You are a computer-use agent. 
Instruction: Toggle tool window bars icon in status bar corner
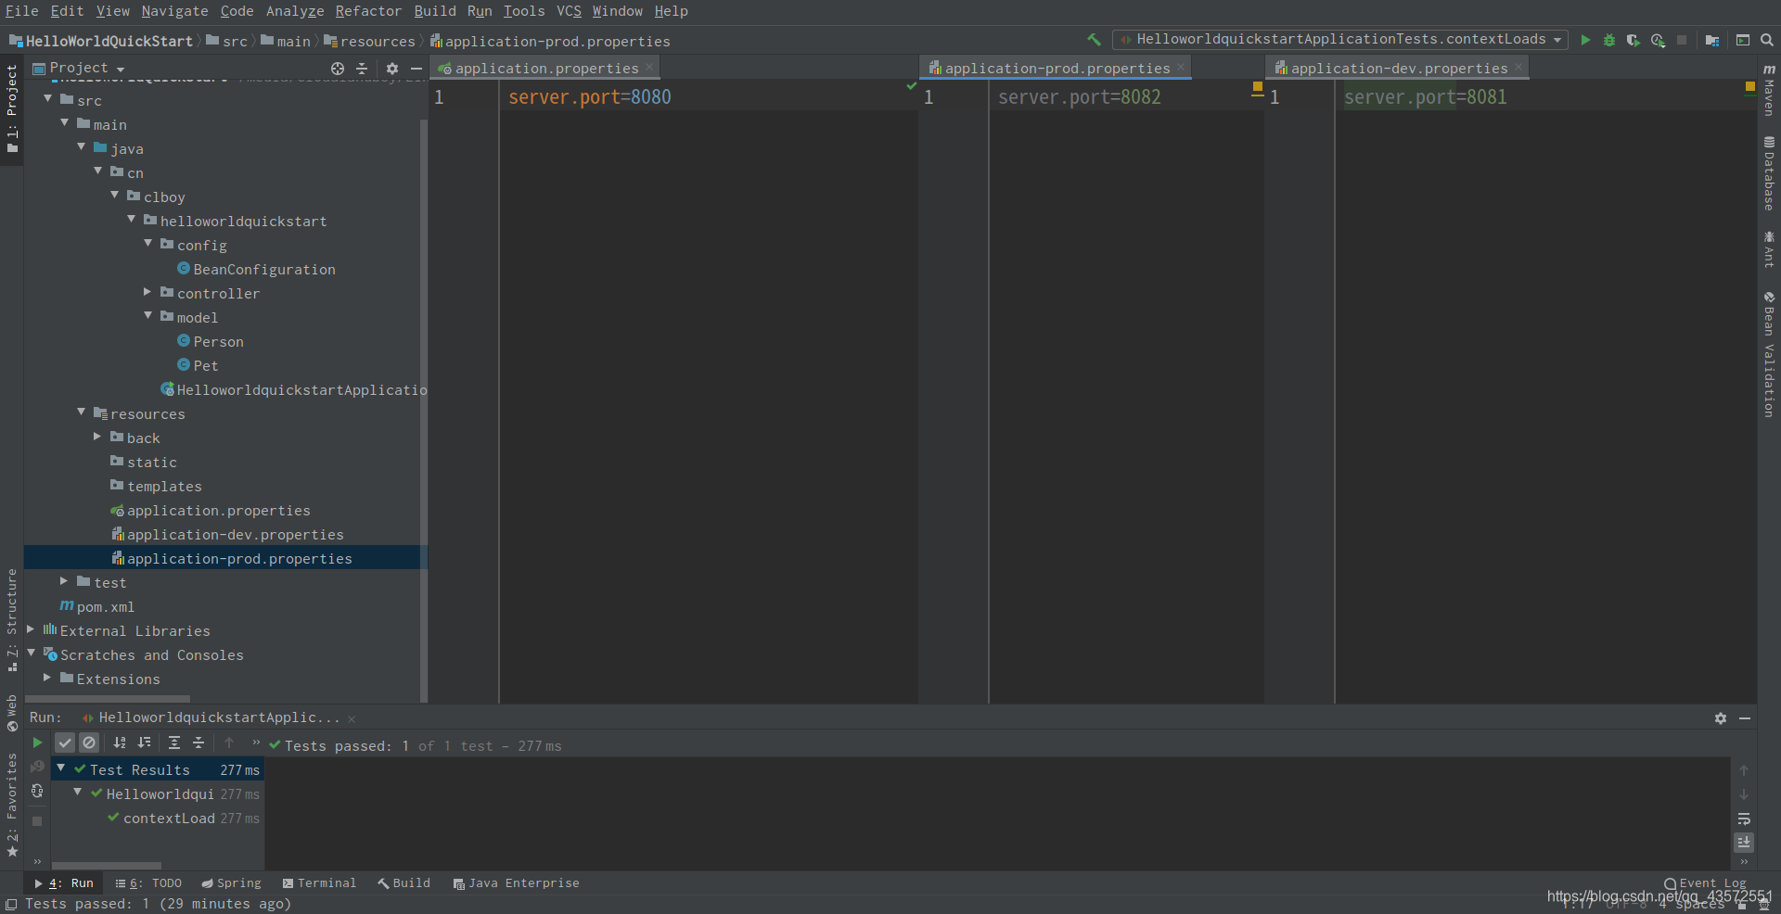pos(10,905)
